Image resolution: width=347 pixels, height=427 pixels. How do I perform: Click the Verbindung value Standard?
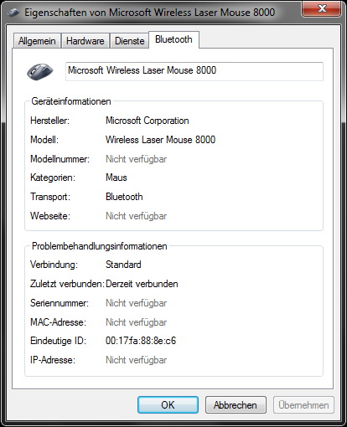[x=123, y=265]
